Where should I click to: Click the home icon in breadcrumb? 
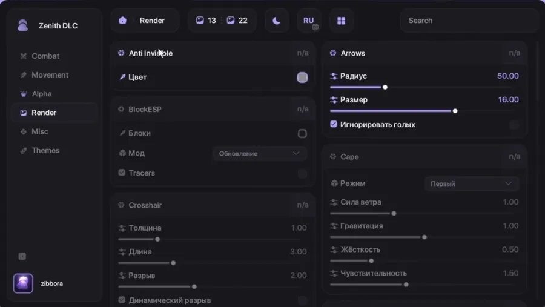123,21
